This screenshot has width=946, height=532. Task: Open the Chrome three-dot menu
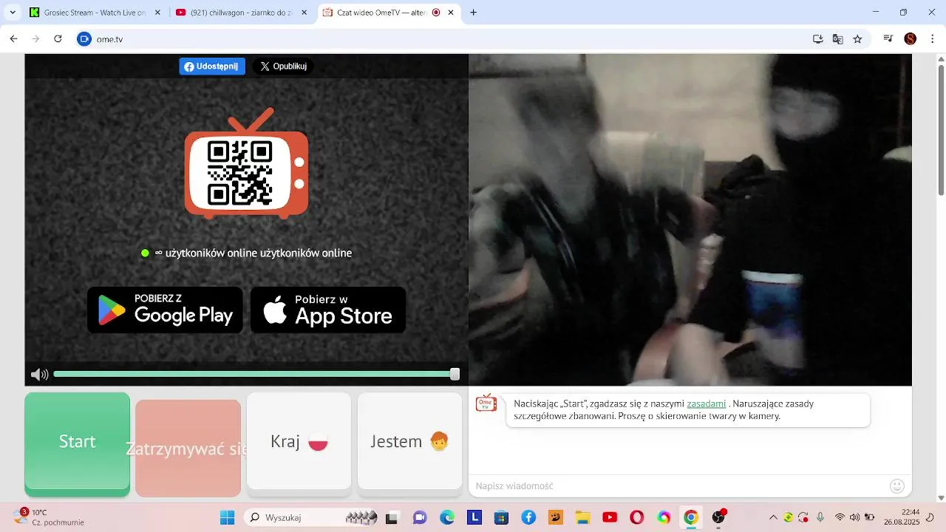click(x=933, y=39)
